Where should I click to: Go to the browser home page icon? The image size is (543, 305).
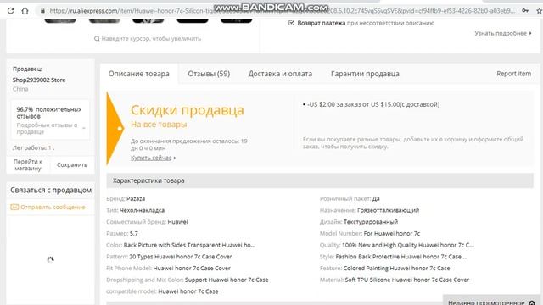[25, 11]
